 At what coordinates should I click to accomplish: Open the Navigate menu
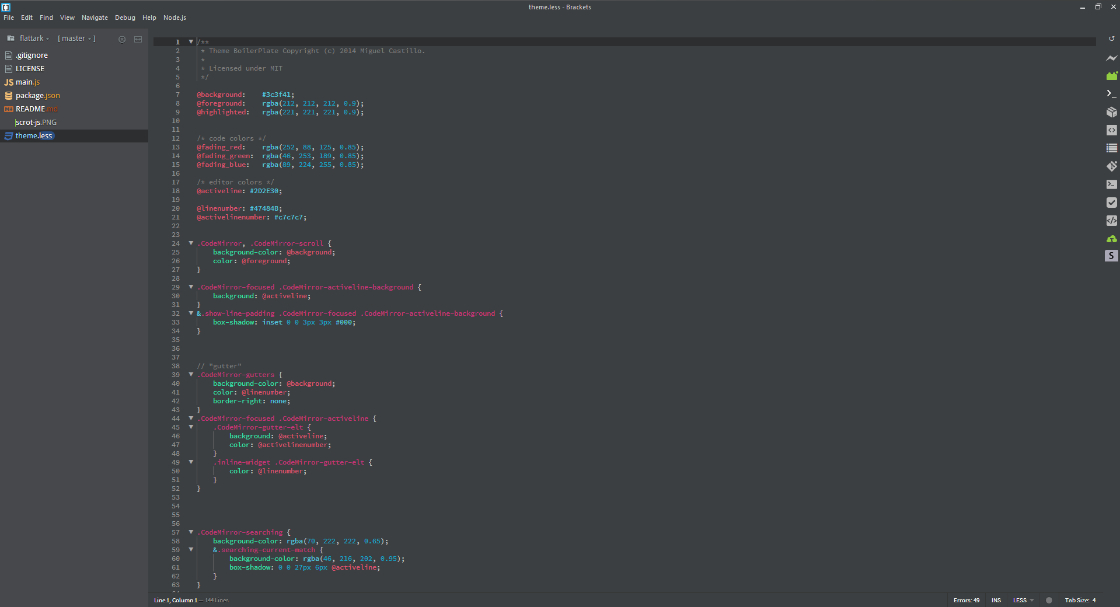pyautogui.click(x=95, y=18)
